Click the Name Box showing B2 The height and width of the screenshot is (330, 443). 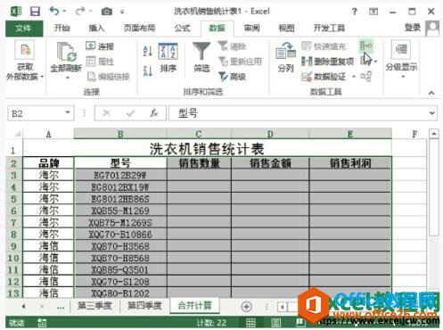36,113
